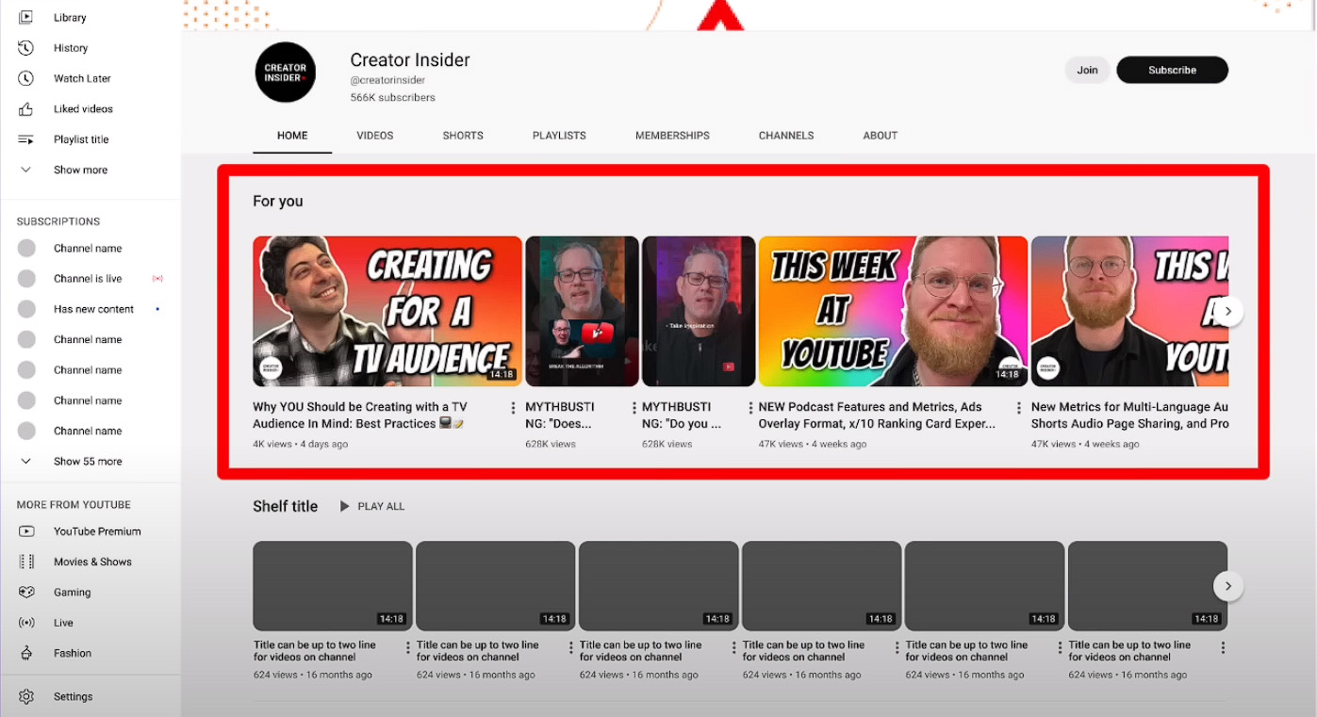Switch to the ABOUT tab
The image size is (1317, 717).
click(881, 136)
